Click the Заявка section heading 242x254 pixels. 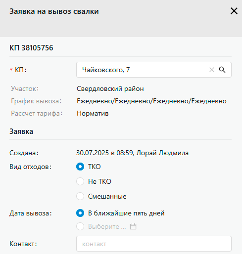pyautogui.click(x=21, y=131)
